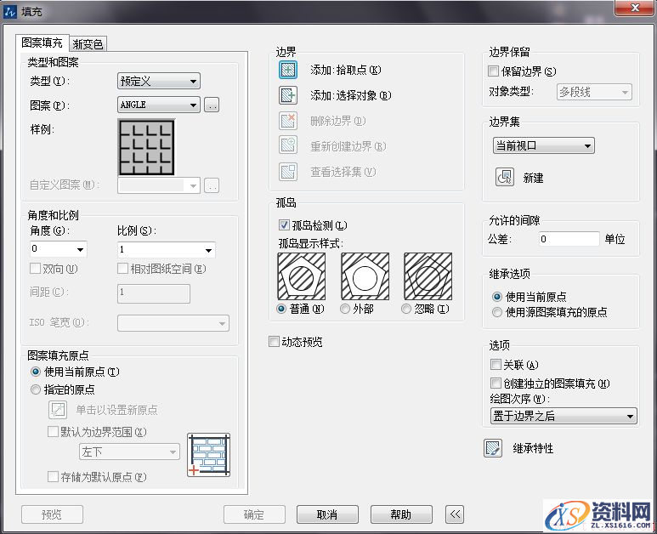Open custom pattern browse button (自定义图案)
The image size is (657, 534).
pyautogui.click(x=212, y=185)
